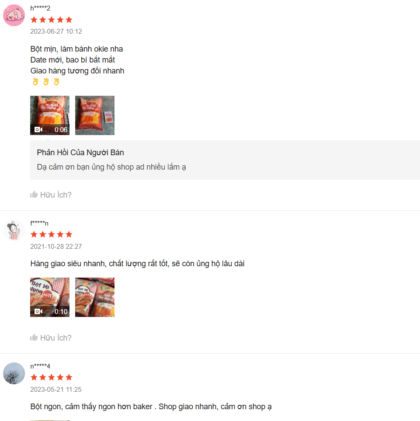This screenshot has height=421, width=420.
Task: Click the star rating under n*****4
Action: [x=52, y=377]
